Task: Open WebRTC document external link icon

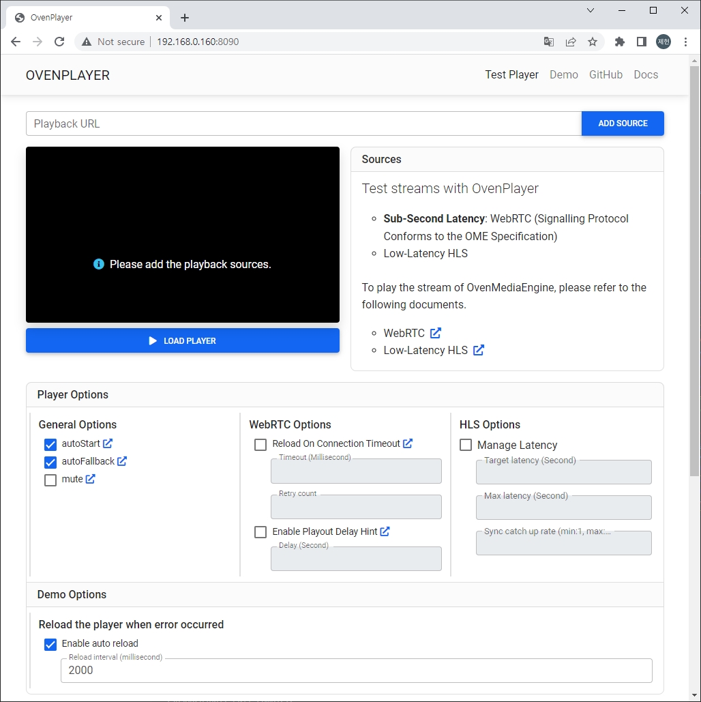Action: coord(436,333)
